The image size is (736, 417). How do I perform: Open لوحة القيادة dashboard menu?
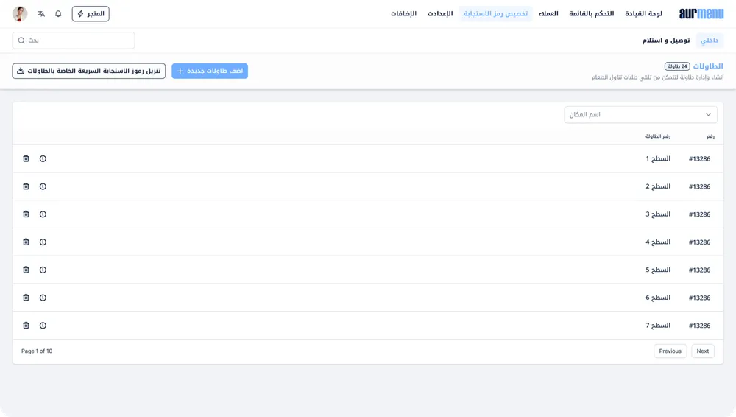643,14
